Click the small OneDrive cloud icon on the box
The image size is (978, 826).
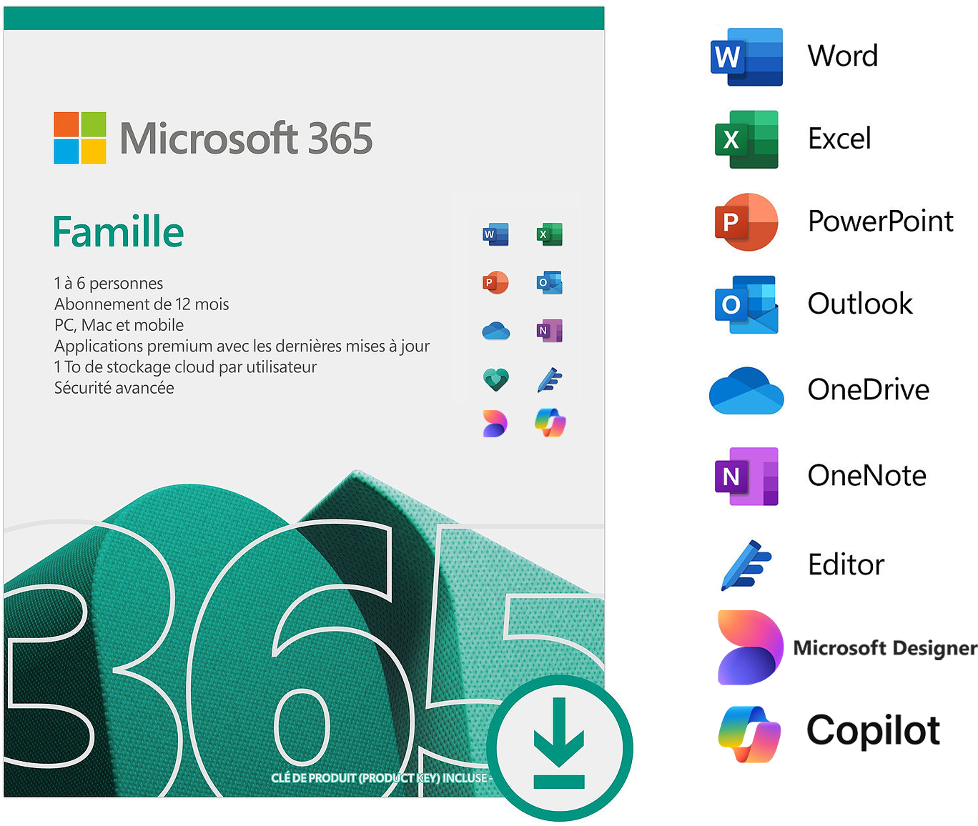(x=495, y=331)
